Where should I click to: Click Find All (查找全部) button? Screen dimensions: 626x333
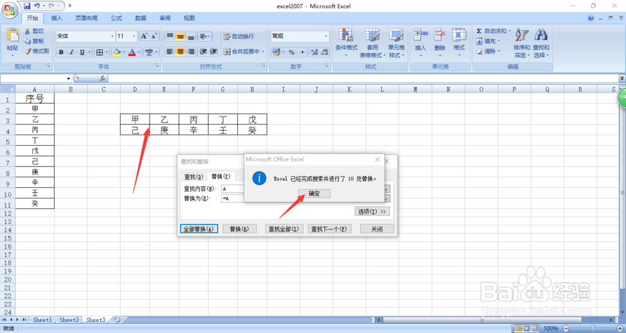pos(284,229)
